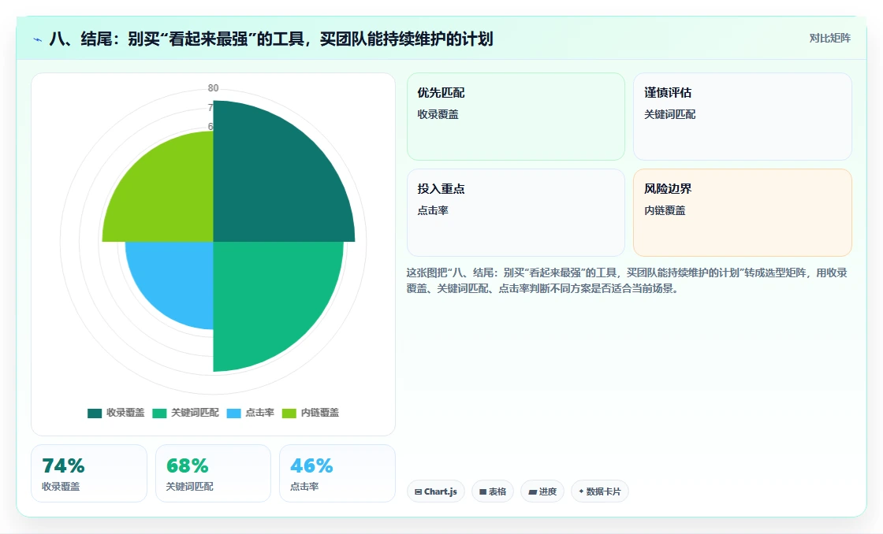Click the 74% 收录覆盖 stat card
Screen dimensions: 883x534
click(x=89, y=473)
